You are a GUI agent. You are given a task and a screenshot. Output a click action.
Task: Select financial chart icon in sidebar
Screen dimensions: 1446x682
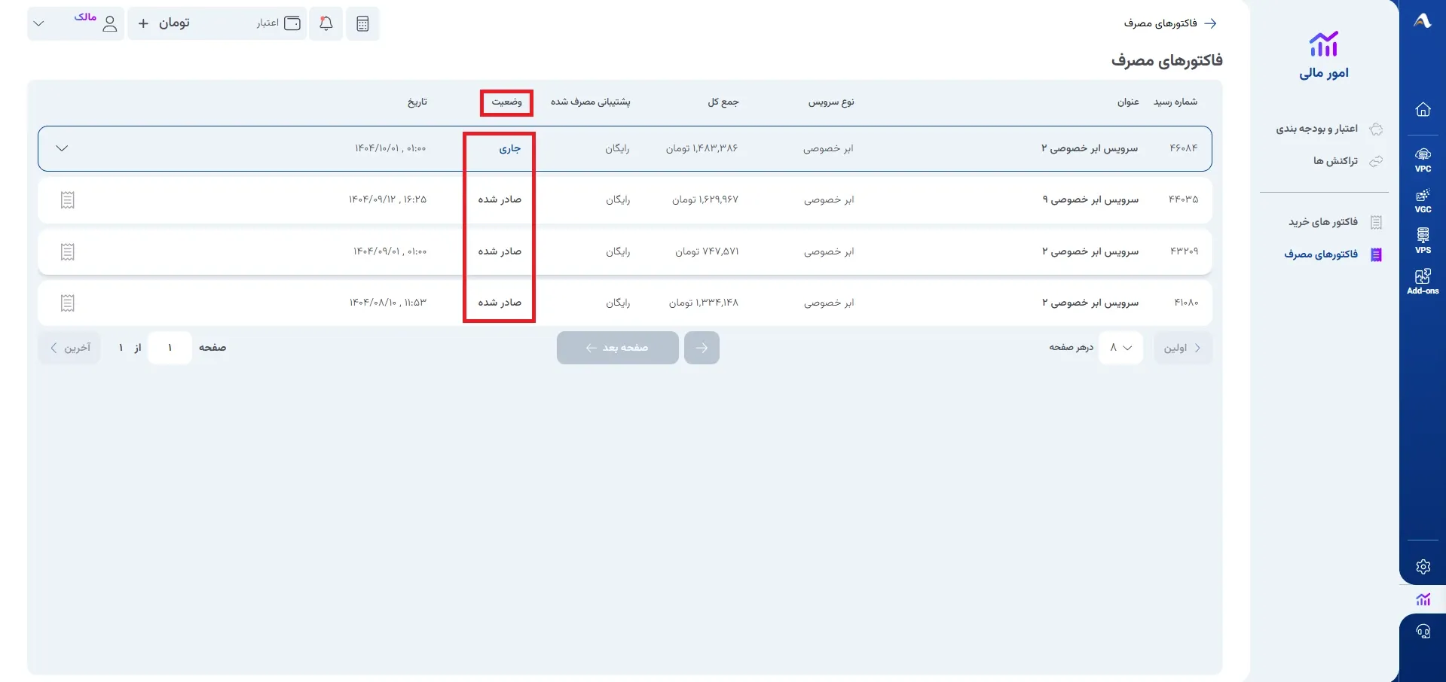point(1423,599)
